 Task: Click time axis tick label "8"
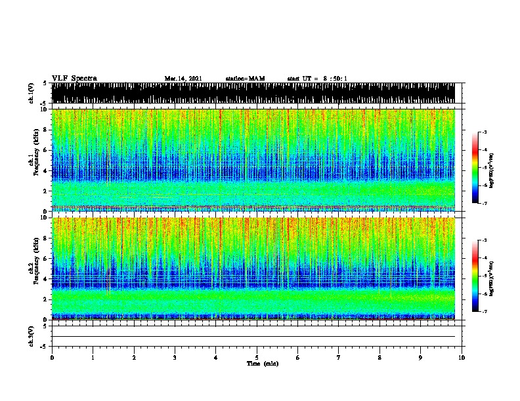pyautogui.click(x=379, y=358)
